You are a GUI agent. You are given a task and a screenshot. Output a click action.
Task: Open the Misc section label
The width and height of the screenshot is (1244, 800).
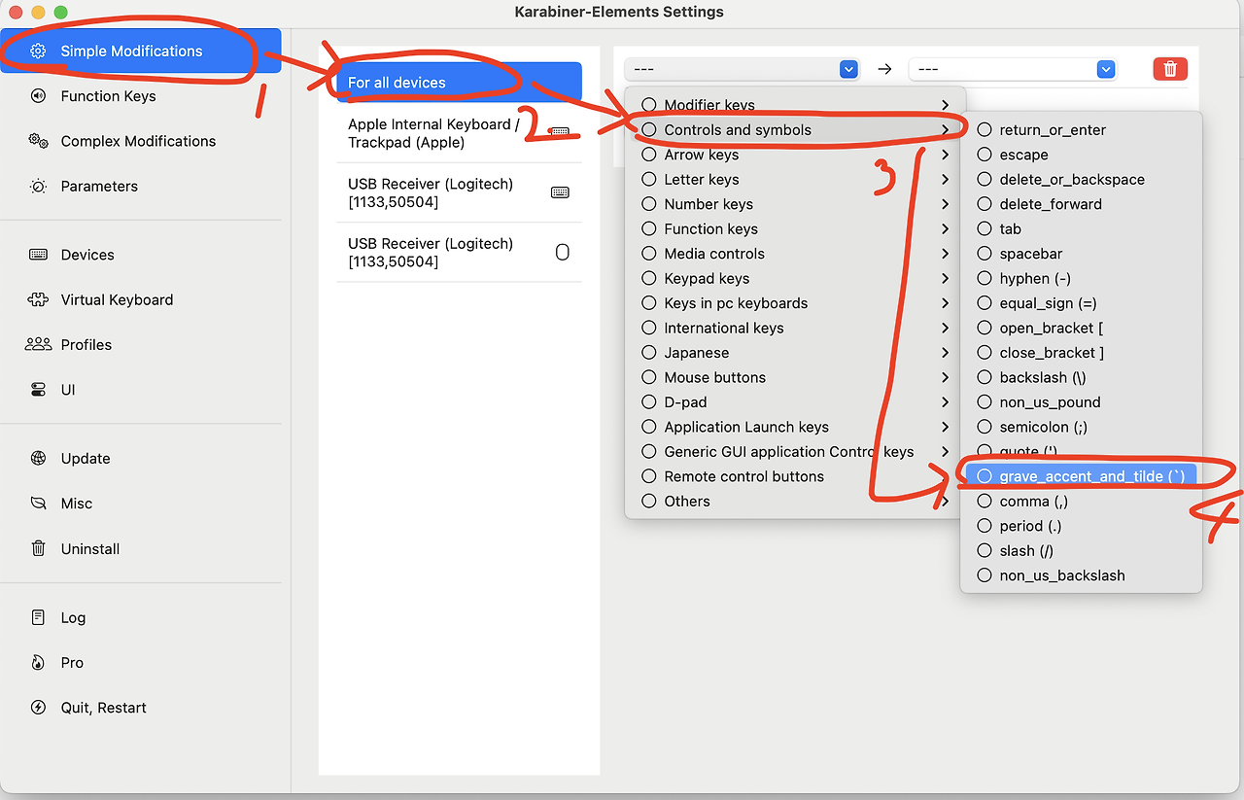click(77, 504)
